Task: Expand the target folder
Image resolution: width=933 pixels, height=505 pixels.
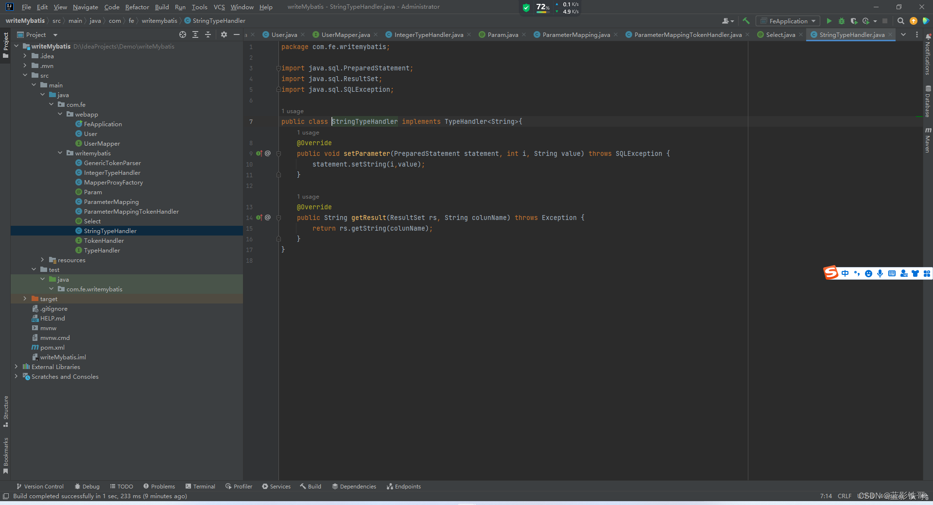Action: click(x=25, y=299)
